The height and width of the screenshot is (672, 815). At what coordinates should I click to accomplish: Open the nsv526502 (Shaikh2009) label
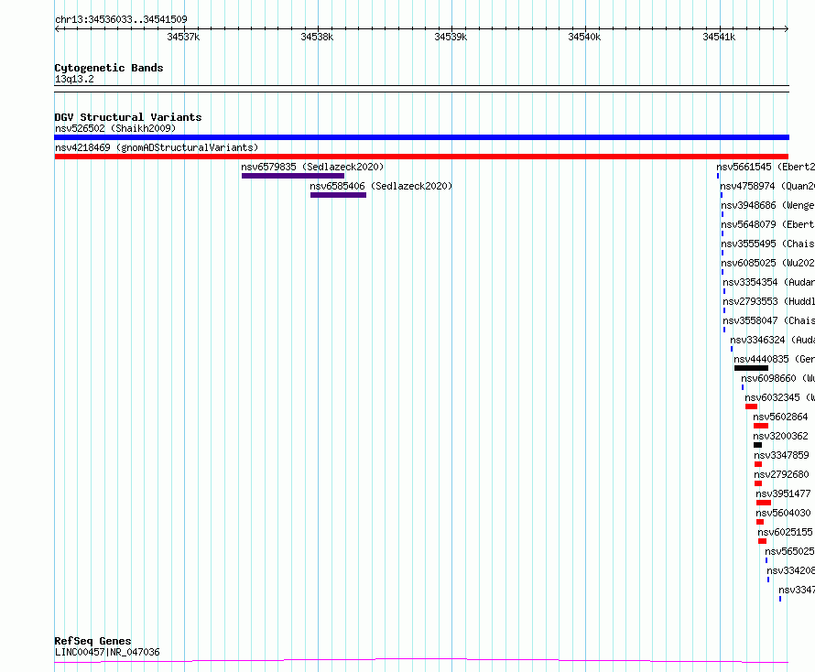[x=115, y=128]
